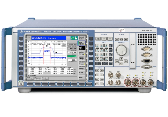Viewport: 168px width, 117px height.
Task: Click the speaker grille
Action: (x=147, y=39)
